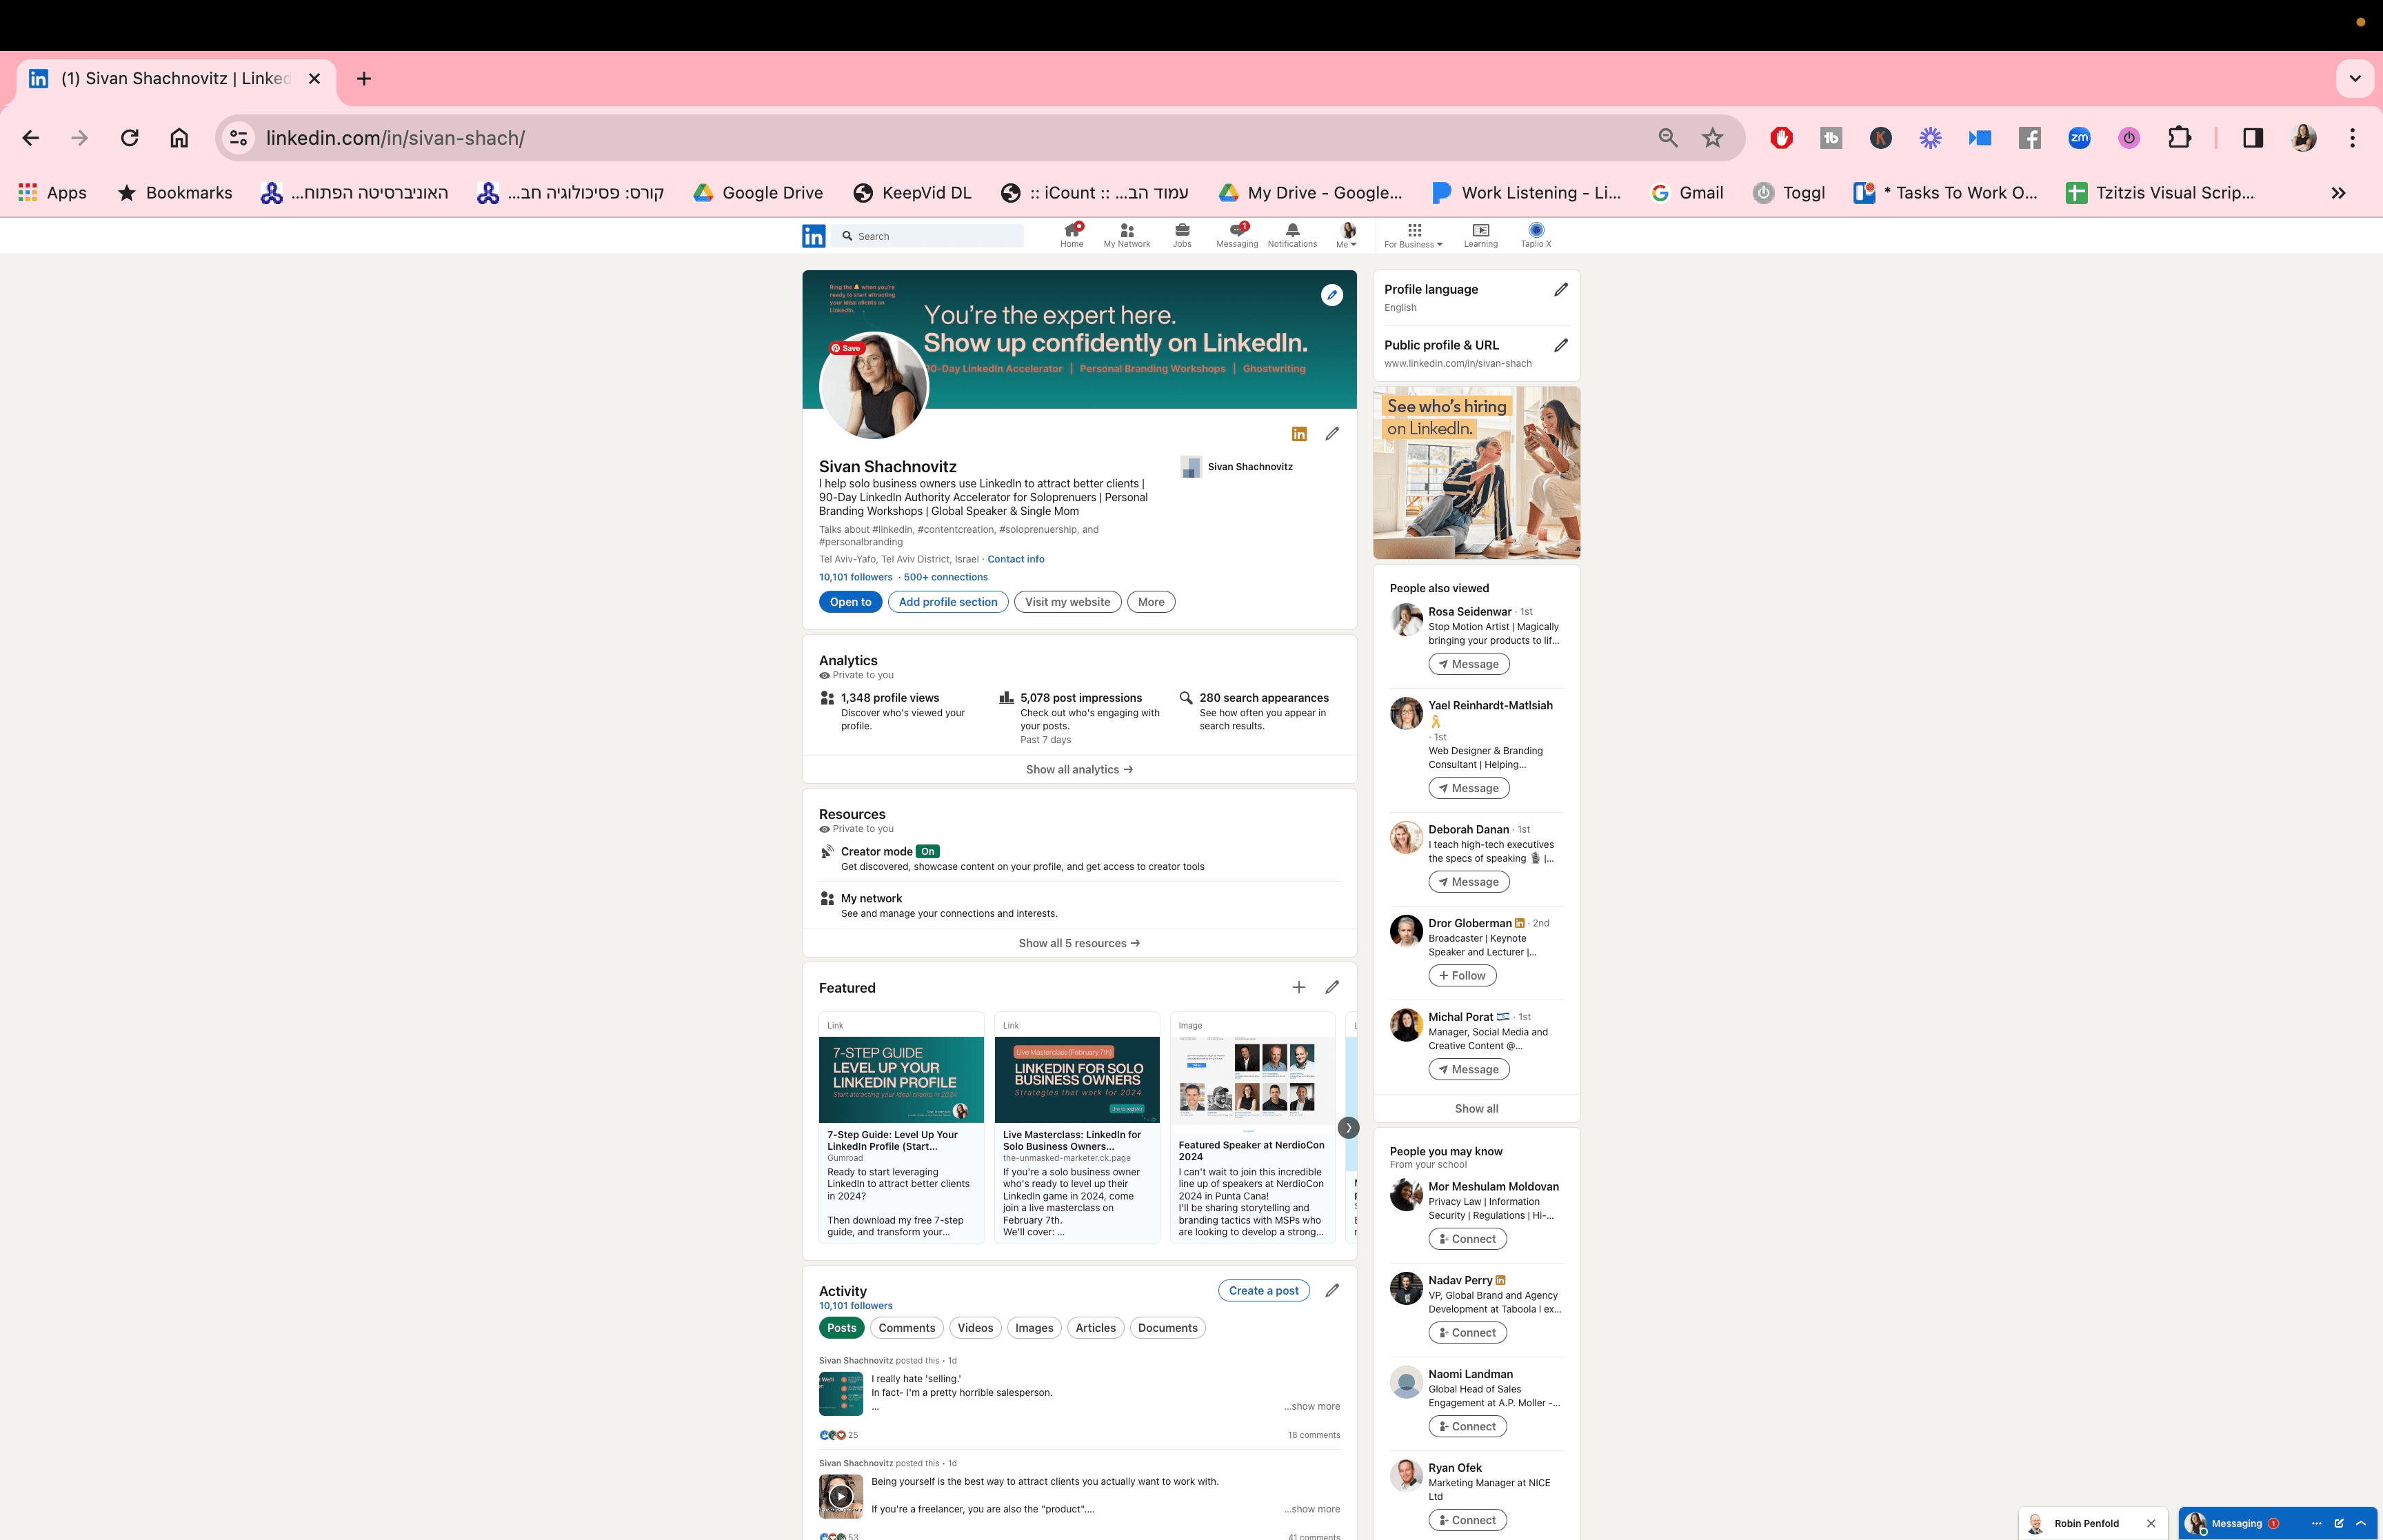Viewport: 2383px width, 1540px height.
Task: Go back using the browser back arrow
Action: click(31, 138)
